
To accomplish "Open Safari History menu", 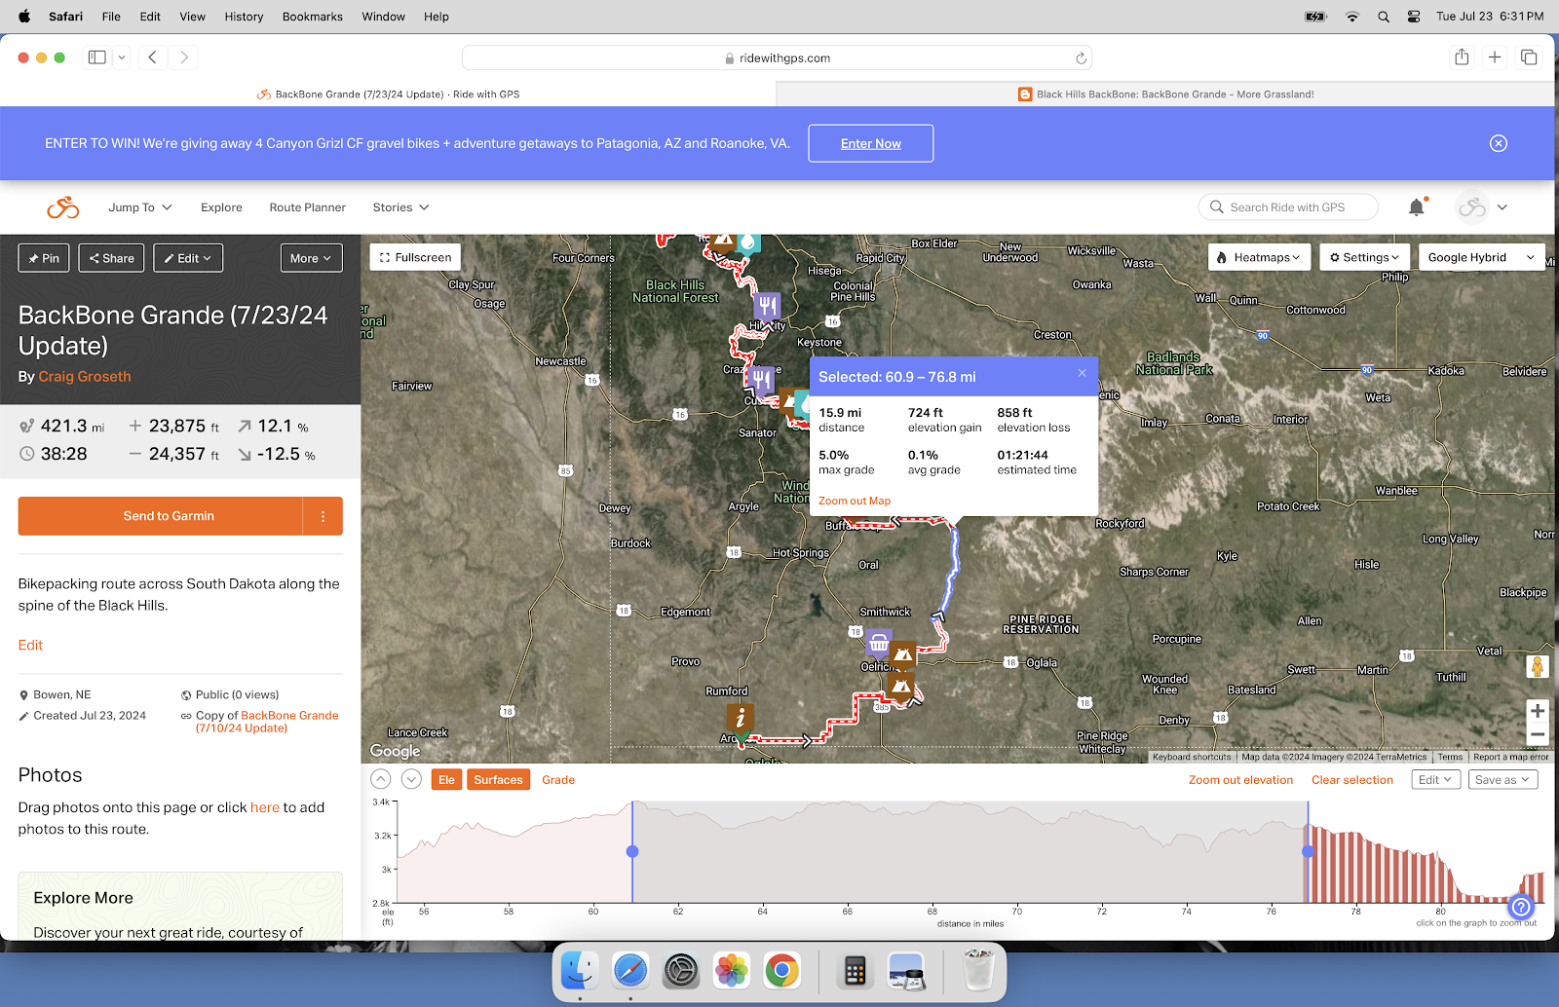I will [244, 17].
